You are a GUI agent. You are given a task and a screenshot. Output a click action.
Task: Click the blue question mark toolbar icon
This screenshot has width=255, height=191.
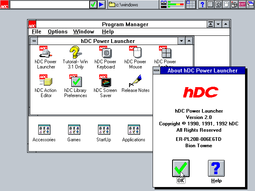[202, 4]
